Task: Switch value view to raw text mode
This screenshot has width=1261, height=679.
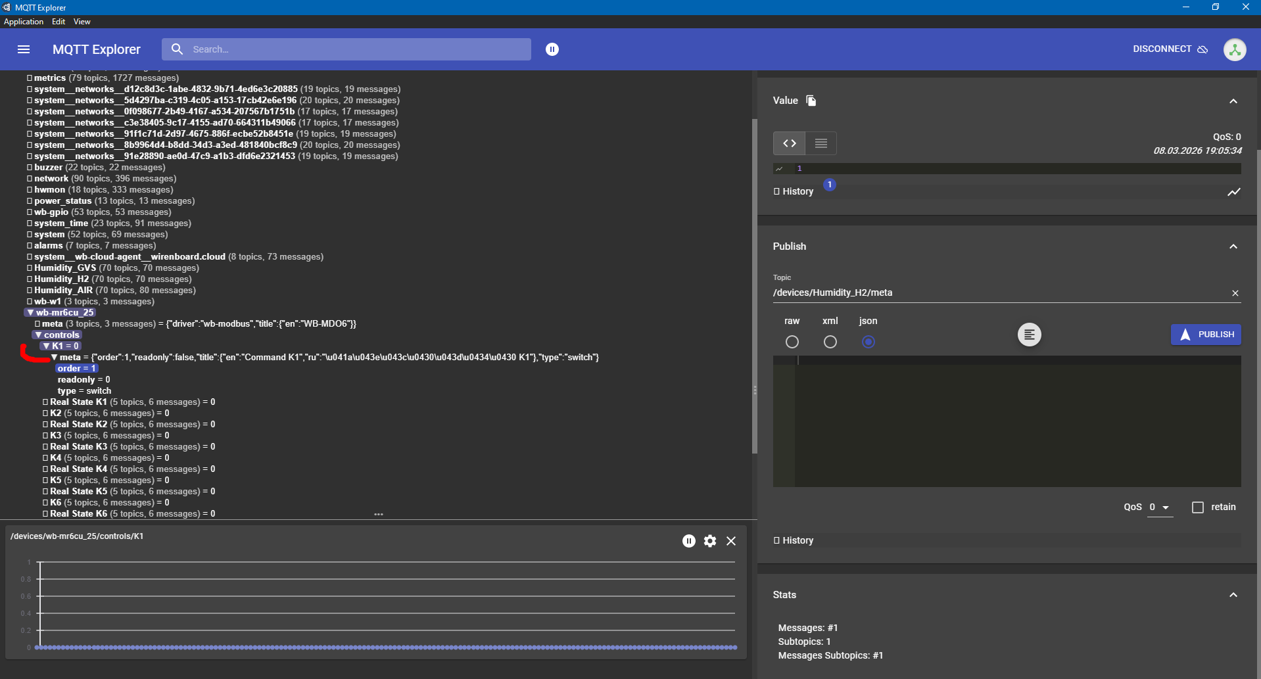Action: coord(821,143)
